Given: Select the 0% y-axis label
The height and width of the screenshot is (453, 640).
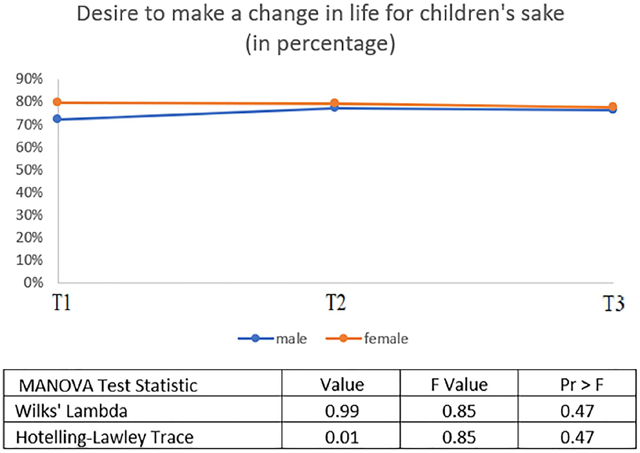Looking at the screenshot, I should (x=33, y=282).
